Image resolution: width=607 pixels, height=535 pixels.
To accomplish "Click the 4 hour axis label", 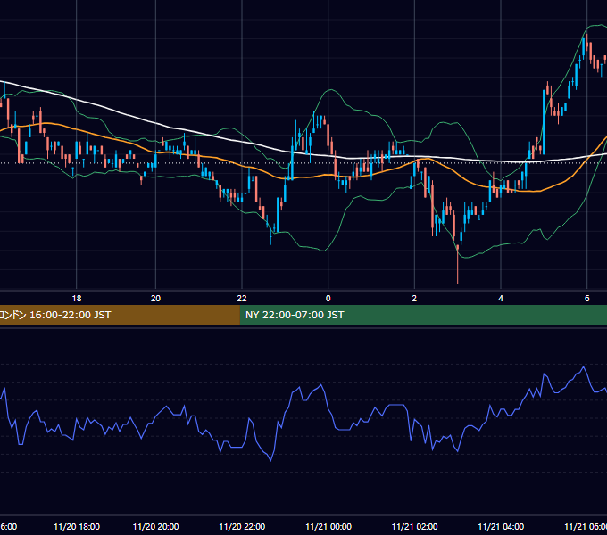I will click(x=501, y=299).
